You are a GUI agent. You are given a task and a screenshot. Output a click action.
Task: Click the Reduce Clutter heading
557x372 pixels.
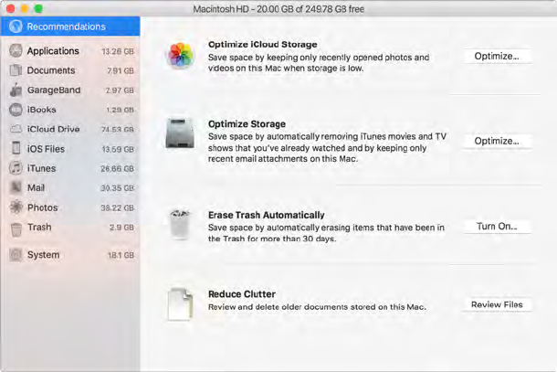pos(242,294)
